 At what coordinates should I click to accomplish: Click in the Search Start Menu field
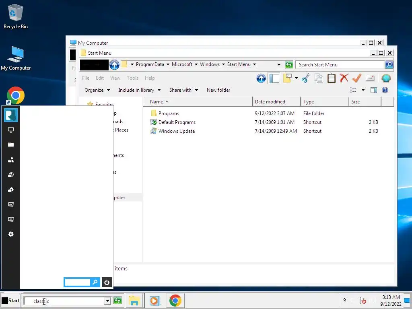point(340,65)
